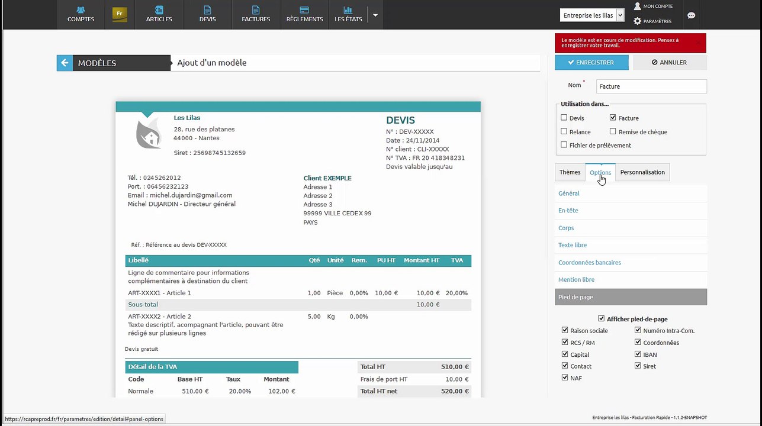Click the Les Lilas company name

click(187, 118)
